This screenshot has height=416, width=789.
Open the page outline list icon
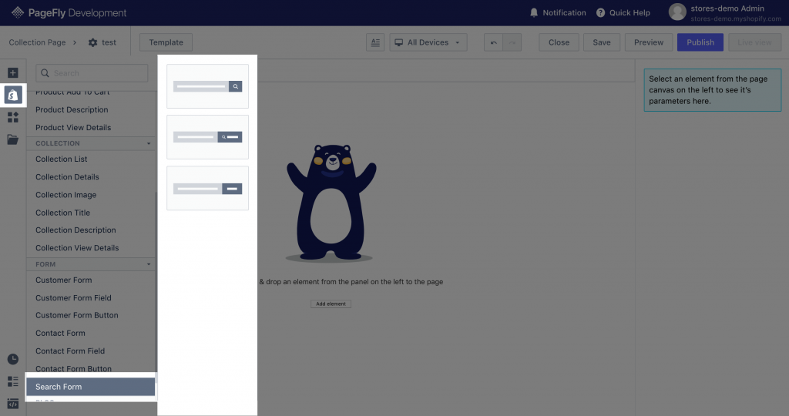click(x=13, y=381)
